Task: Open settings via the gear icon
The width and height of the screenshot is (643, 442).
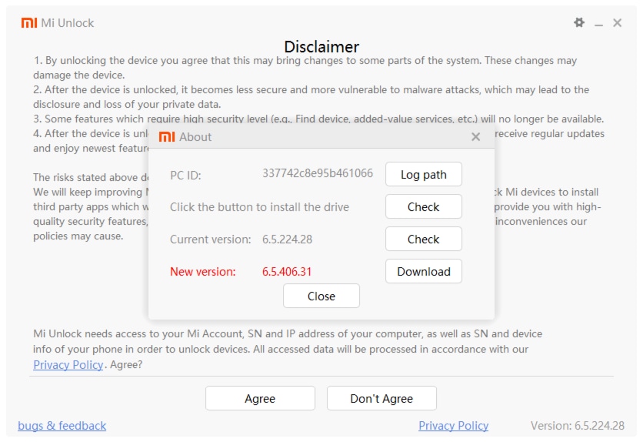Action: pyautogui.click(x=579, y=22)
